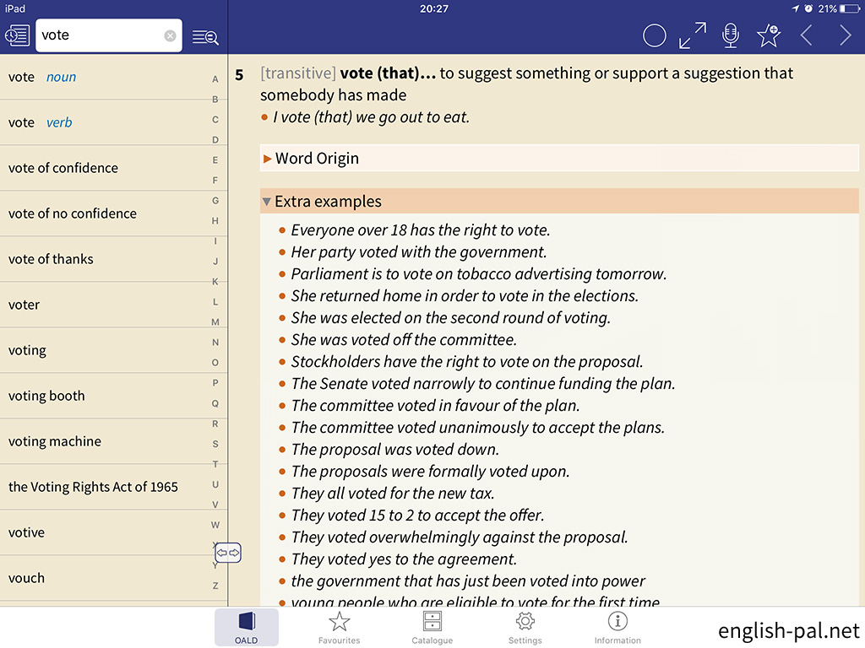Add word to favourites star icon
Viewport: 865px width, 648px height.
pos(769,35)
